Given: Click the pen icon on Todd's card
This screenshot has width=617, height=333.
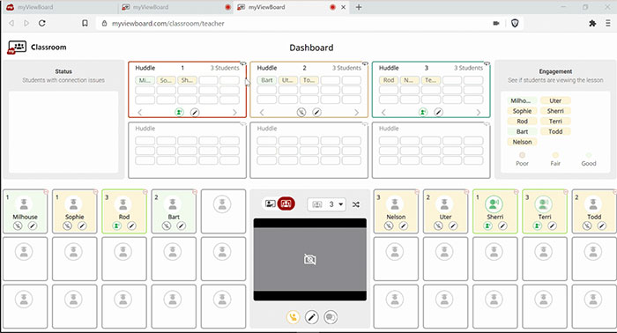Looking at the screenshot, I should [602, 226].
